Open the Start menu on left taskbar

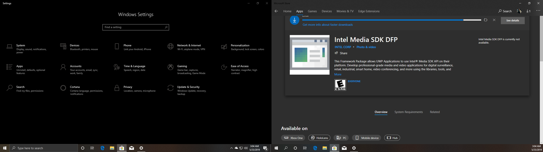click(x=5, y=148)
